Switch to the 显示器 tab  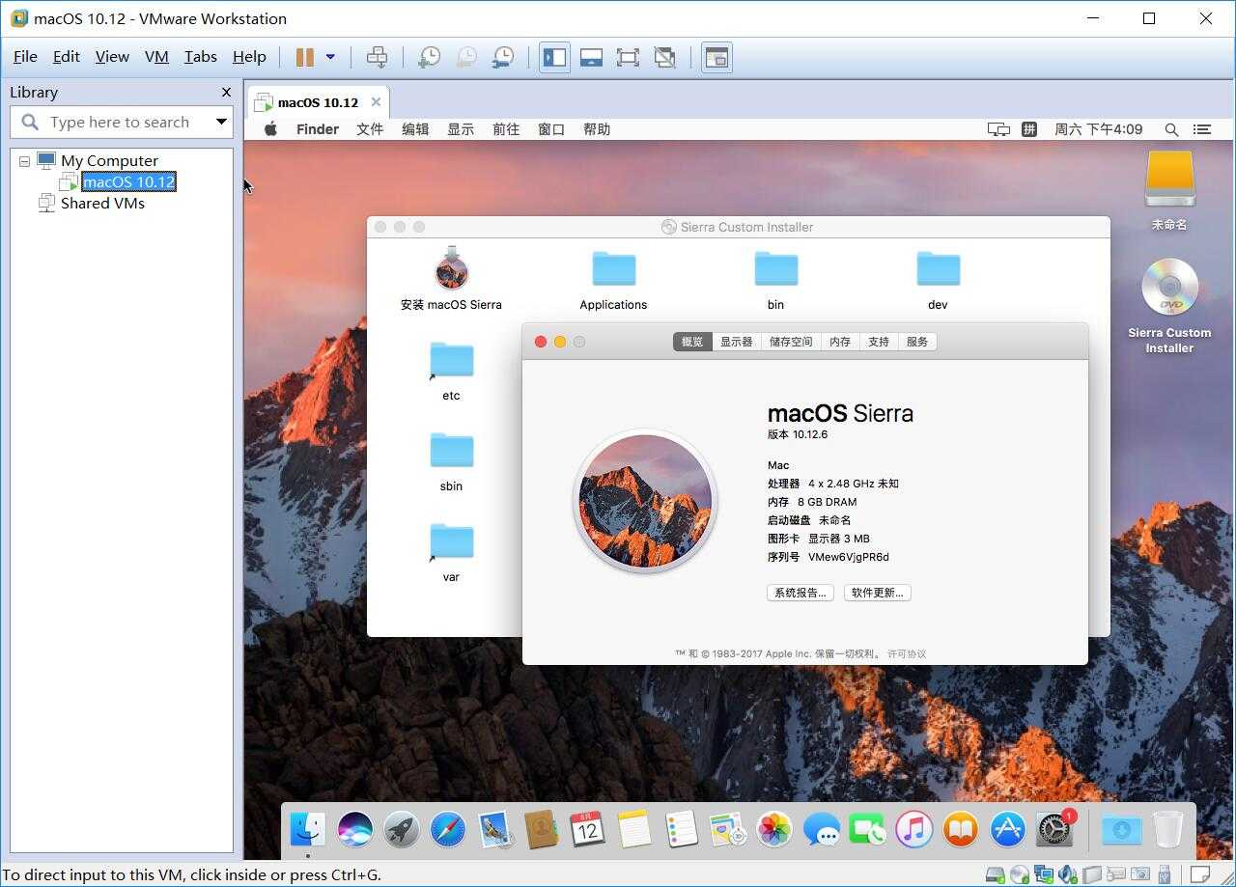tap(736, 342)
